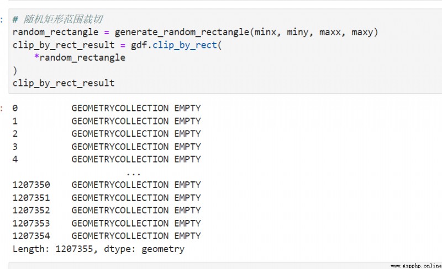This screenshot has width=442, height=269.
Task: Click the ellipsis in the output
Action: click(x=133, y=174)
